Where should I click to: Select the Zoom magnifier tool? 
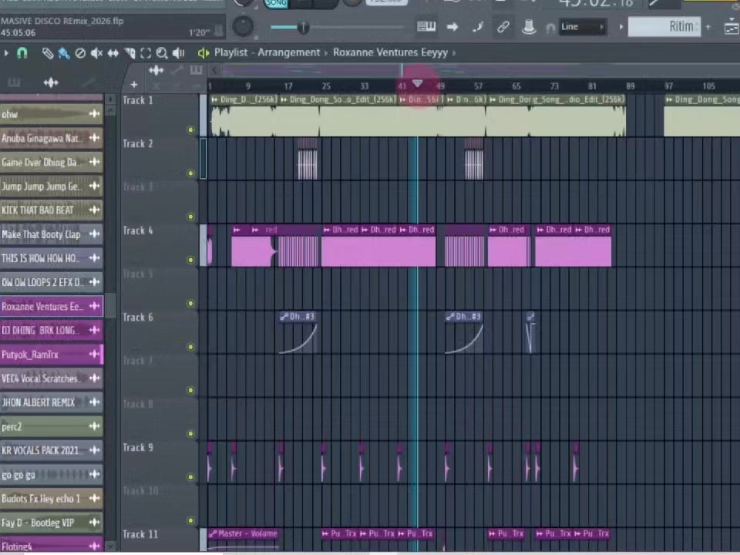(x=162, y=53)
